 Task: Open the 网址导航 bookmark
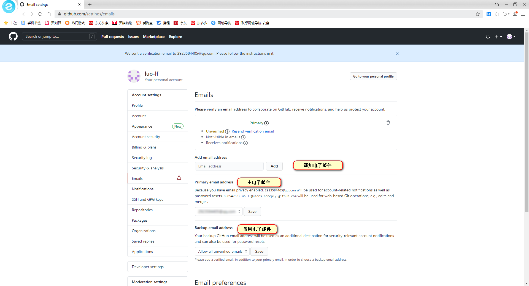pos(221,23)
